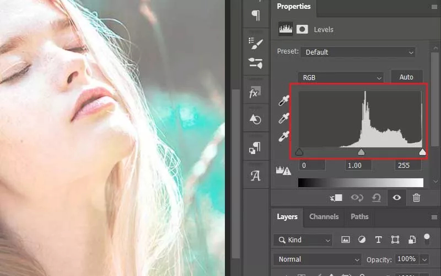Image resolution: width=441 pixels, height=276 pixels.
Task: Toggle the layer filtering switch
Action: (427, 239)
